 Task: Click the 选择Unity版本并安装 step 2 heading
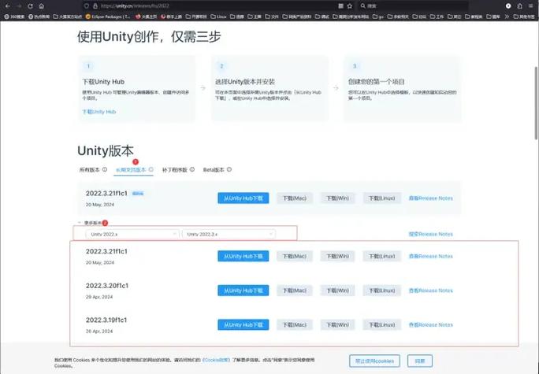coord(245,82)
